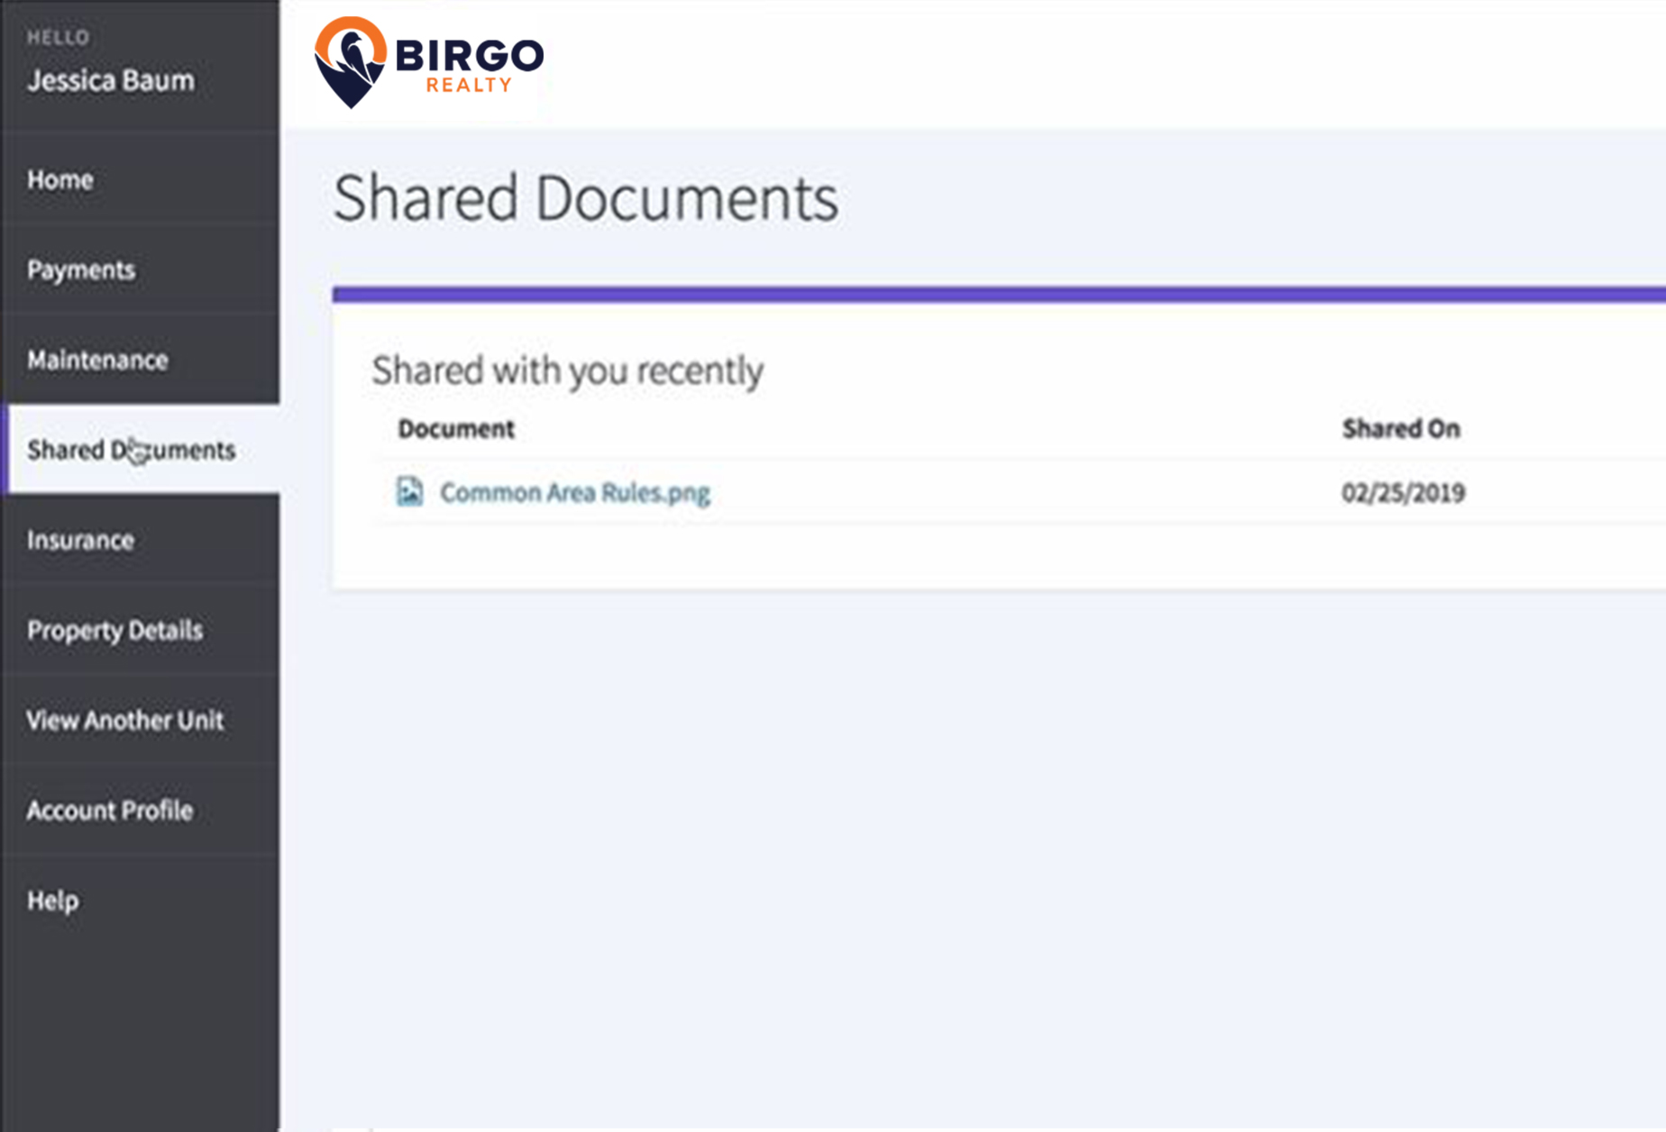
Task: Click the Jessica Baum greeting in the sidebar
Action: [110, 80]
